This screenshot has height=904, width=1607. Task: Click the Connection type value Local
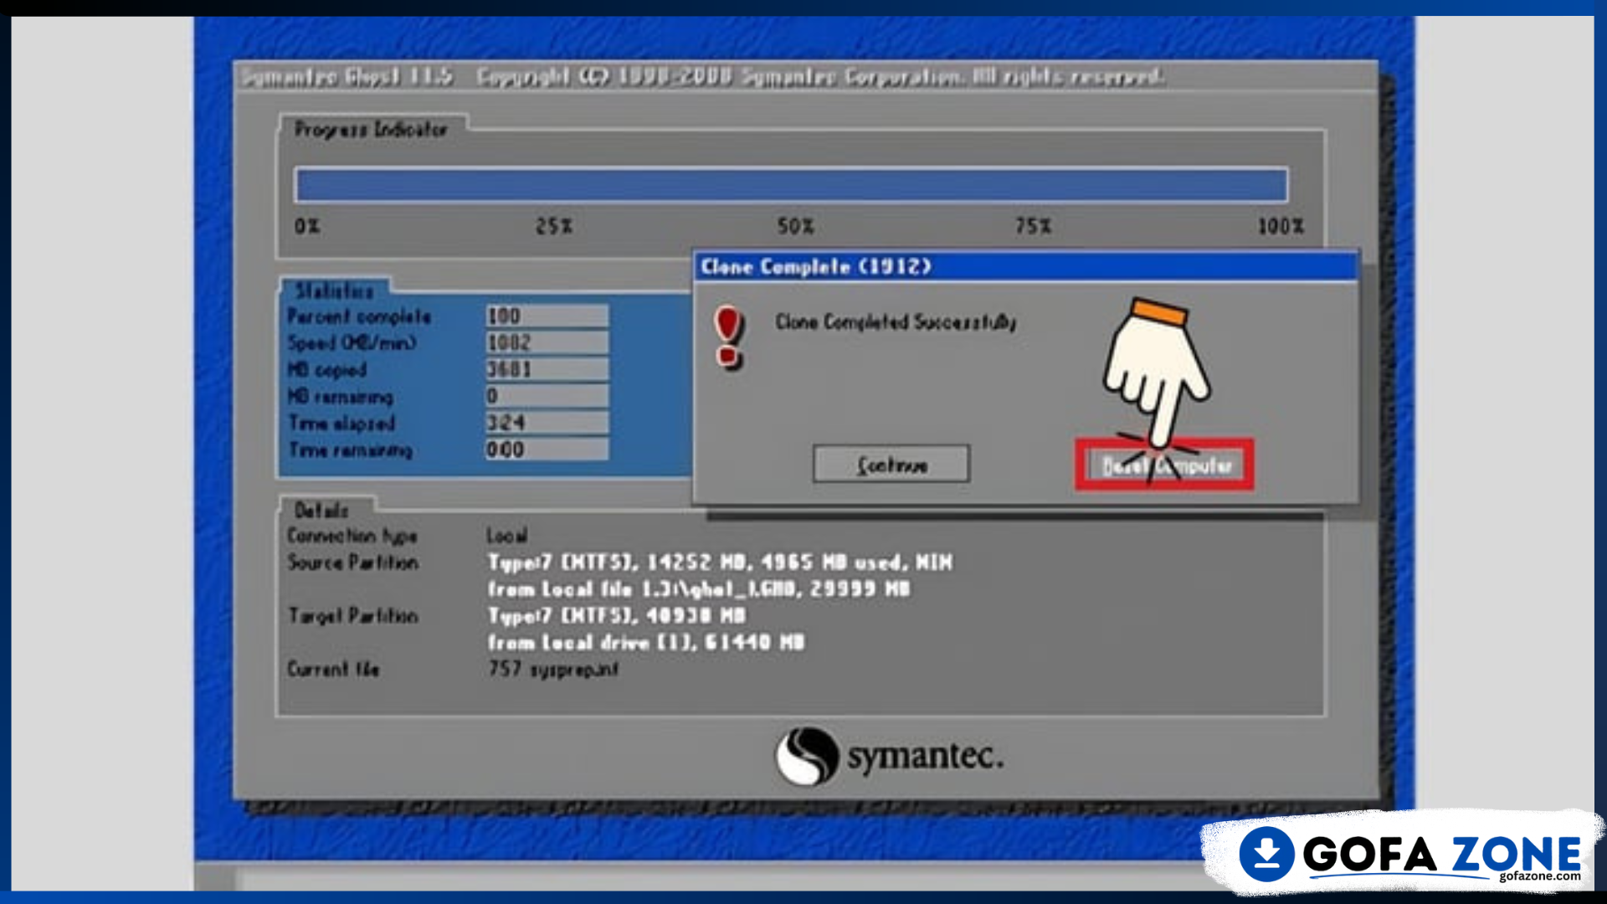pos(507,536)
